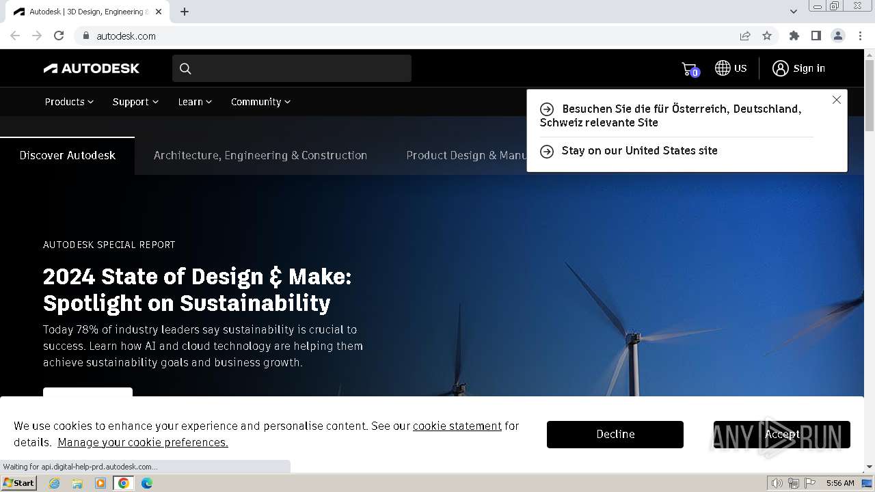Accept cookies
This screenshot has width=875, height=492.
[781, 435]
